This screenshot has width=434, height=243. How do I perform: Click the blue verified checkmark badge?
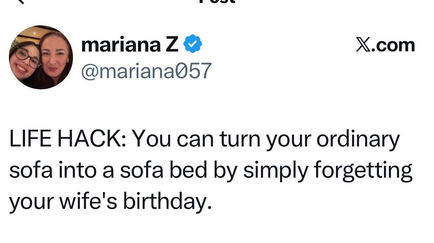click(193, 45)
